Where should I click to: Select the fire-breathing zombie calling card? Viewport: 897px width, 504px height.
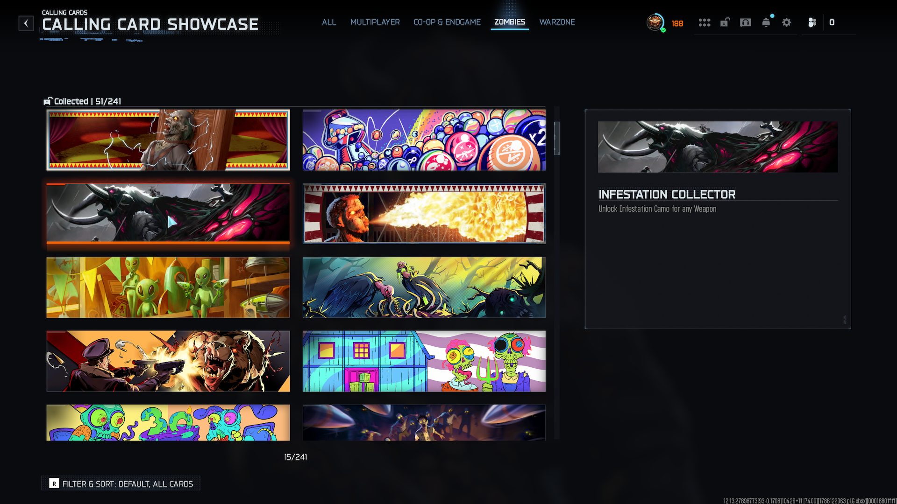click(x=424, y=214)
